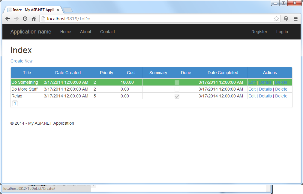Select the Do Something title cell
The height and width of the screenshot is (194, 303).
pos(27,83)
